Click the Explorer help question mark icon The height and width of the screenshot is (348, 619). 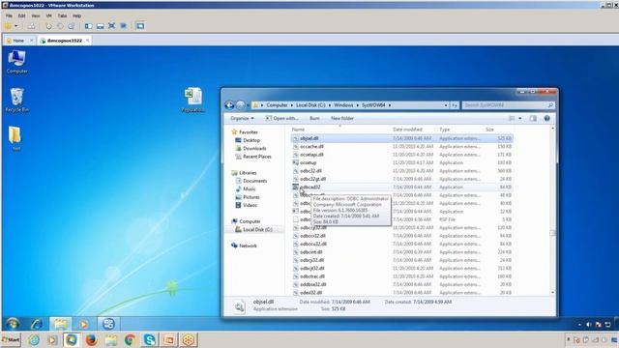[x=546, y=118]
